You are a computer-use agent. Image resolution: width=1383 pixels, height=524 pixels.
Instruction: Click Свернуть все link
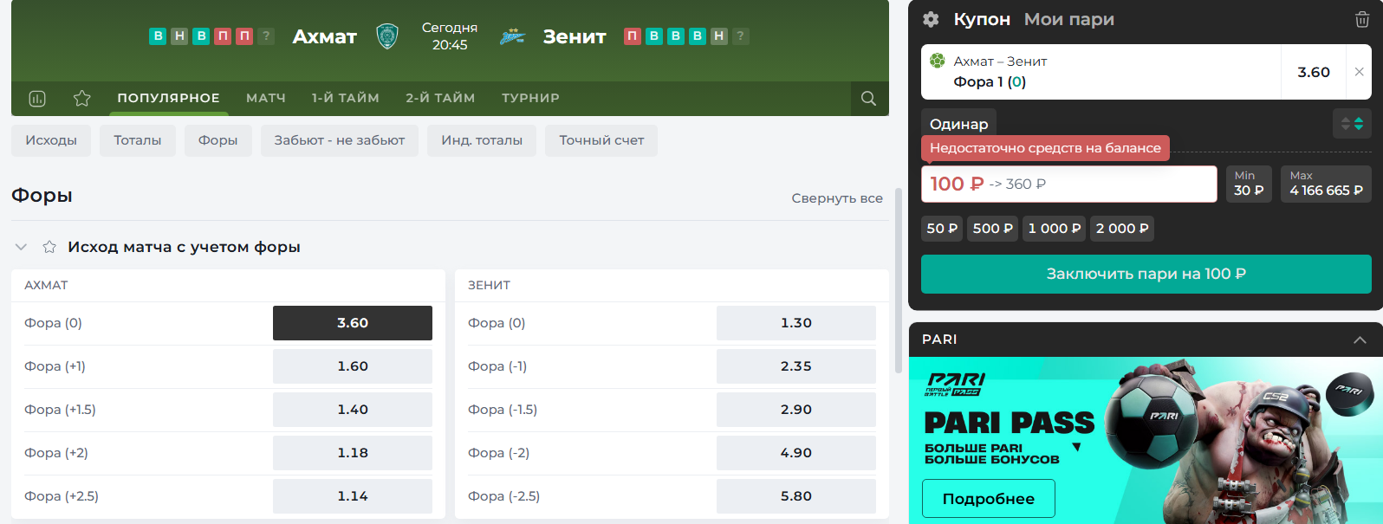coord(837,198)
